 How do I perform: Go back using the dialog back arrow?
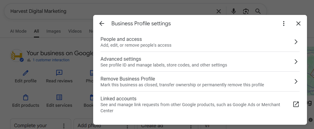click(102, 23)
